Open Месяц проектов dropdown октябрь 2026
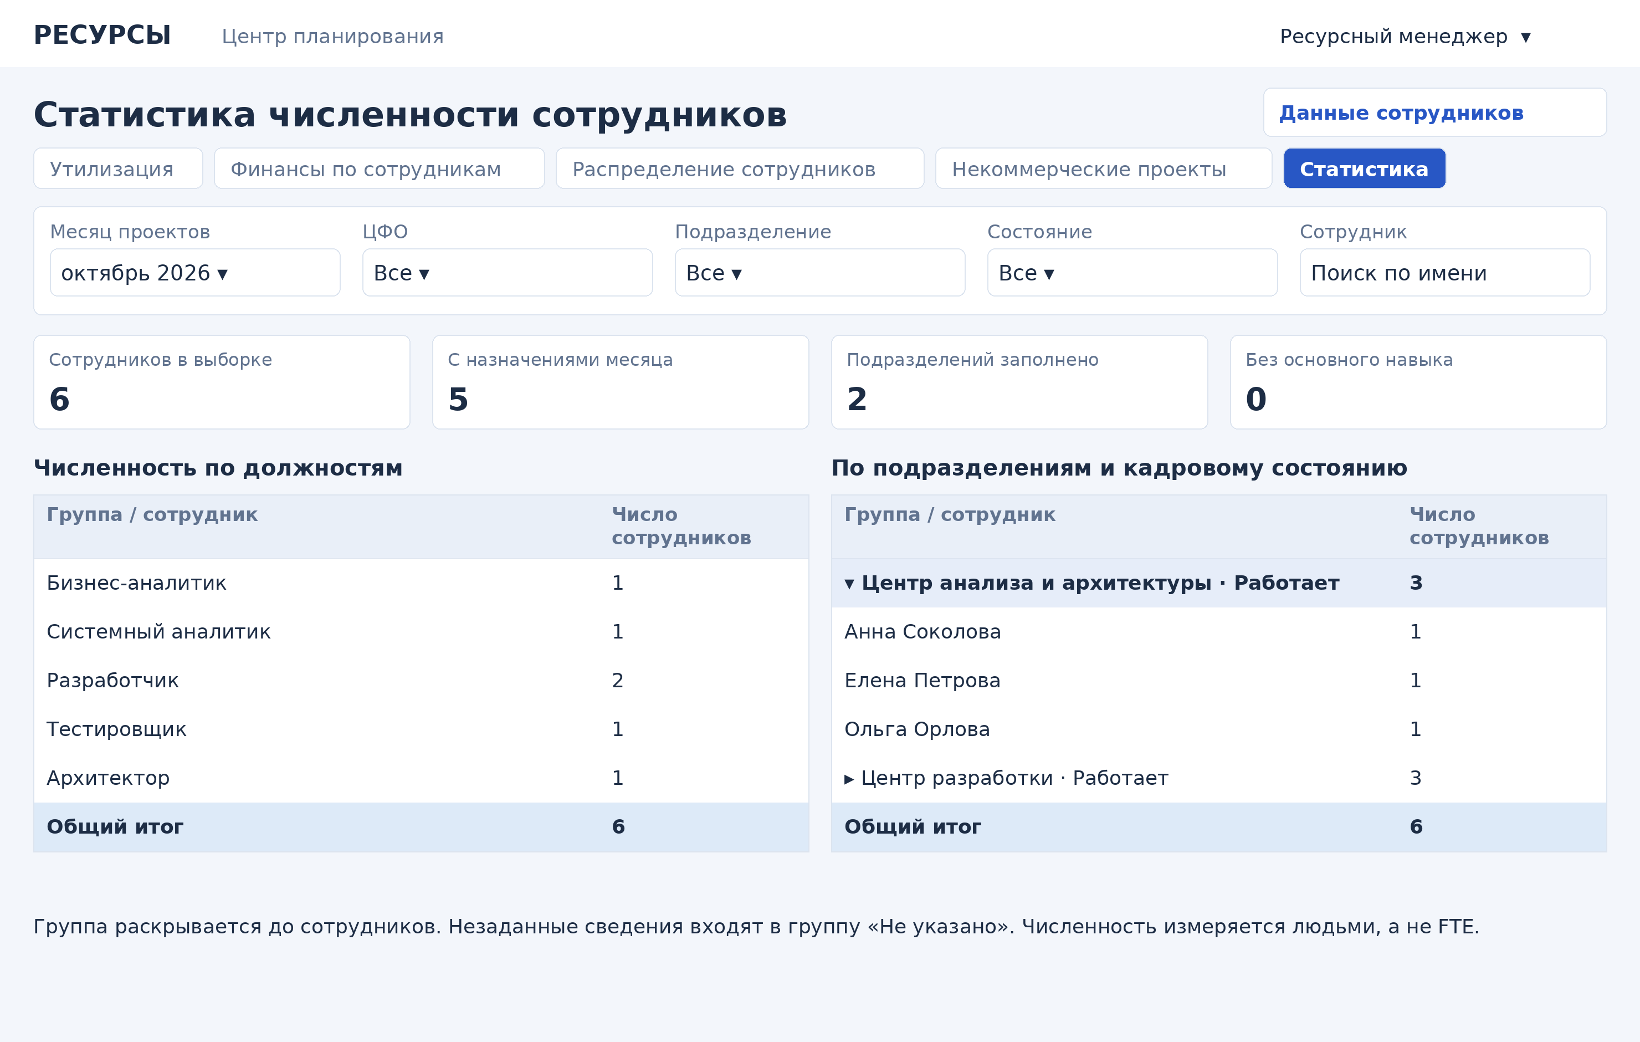The width and height of the screenshot is (1640, 1042). tap(195, 273)
